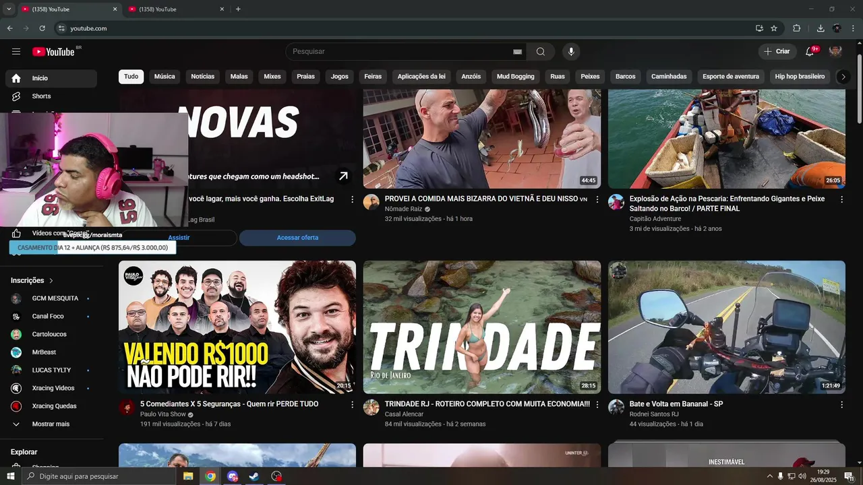Open motorcycle Bananal video thumbnail
Screen dimensions: 863x485
point(727,327)
